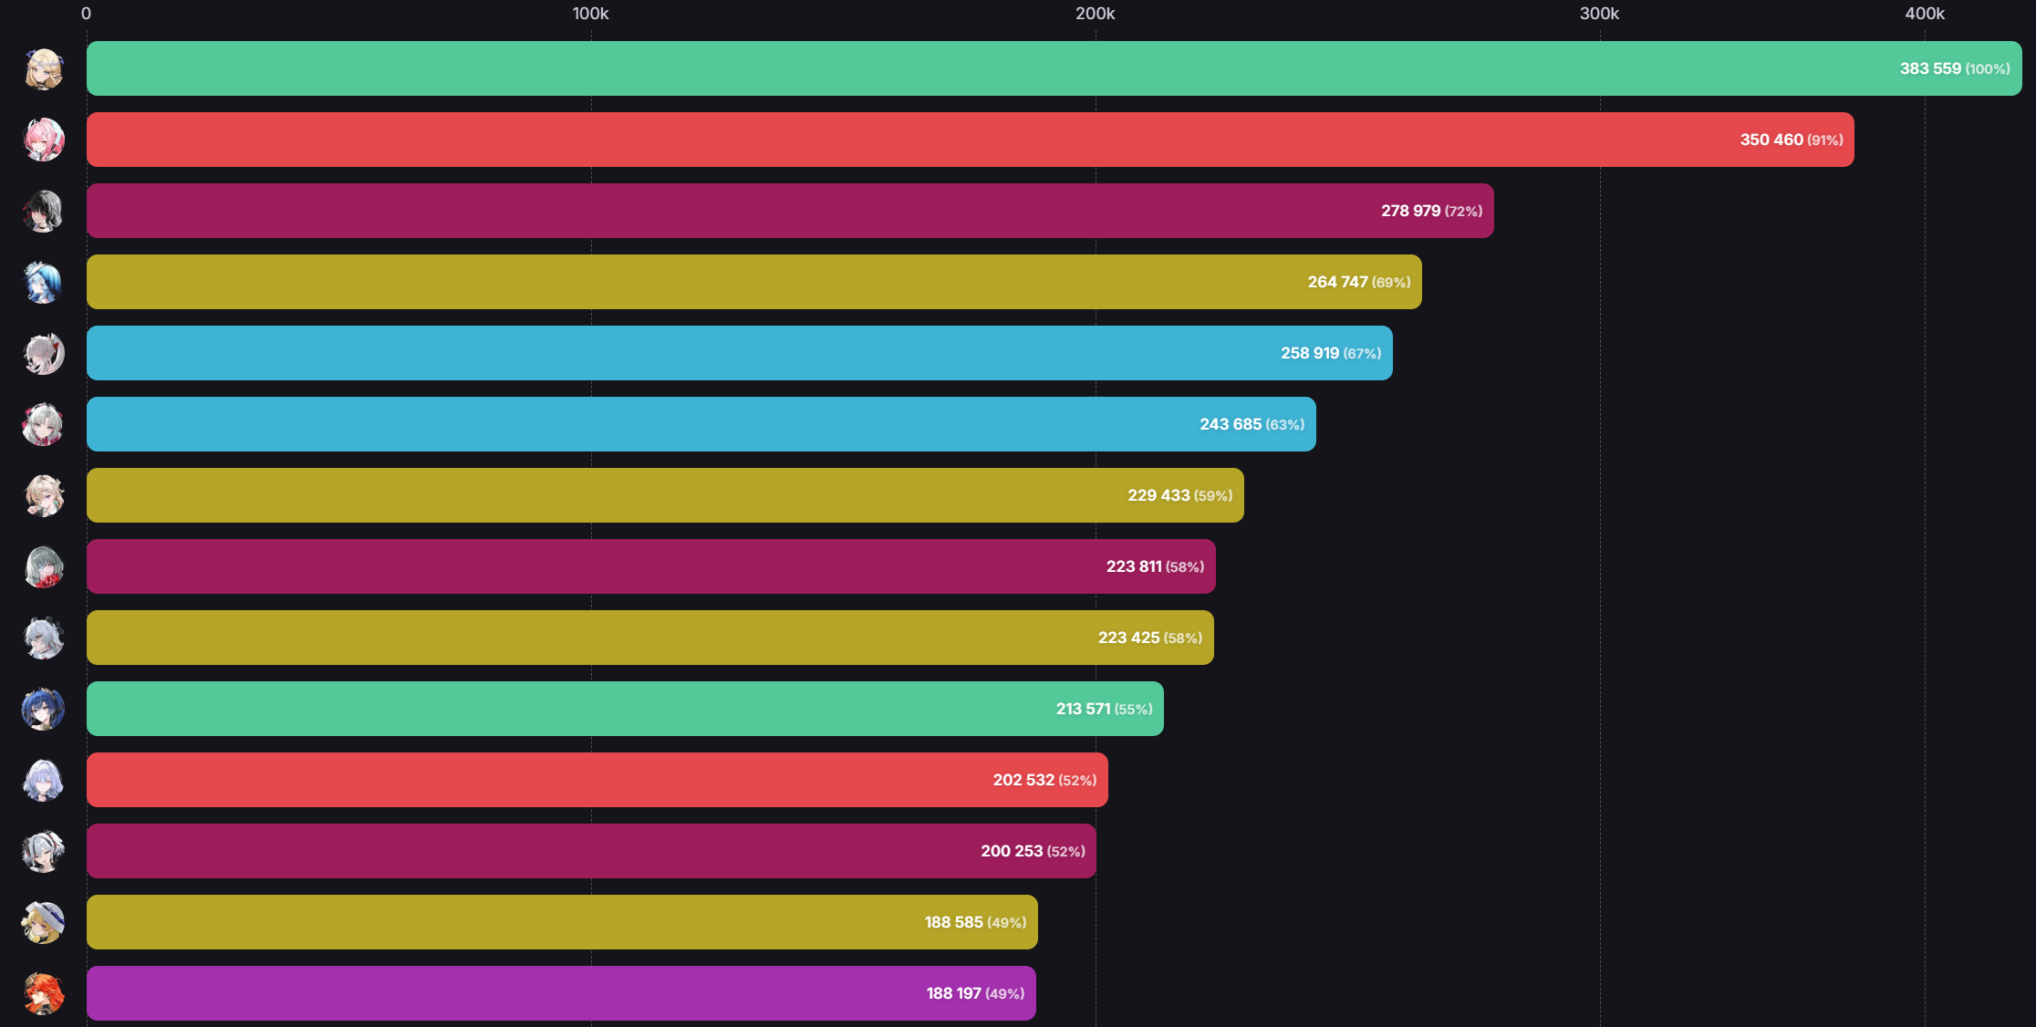This screenshot has height=1027, width=2036.
Task: Select the avatar in the 258 919 row
Action: coord(43,353)
